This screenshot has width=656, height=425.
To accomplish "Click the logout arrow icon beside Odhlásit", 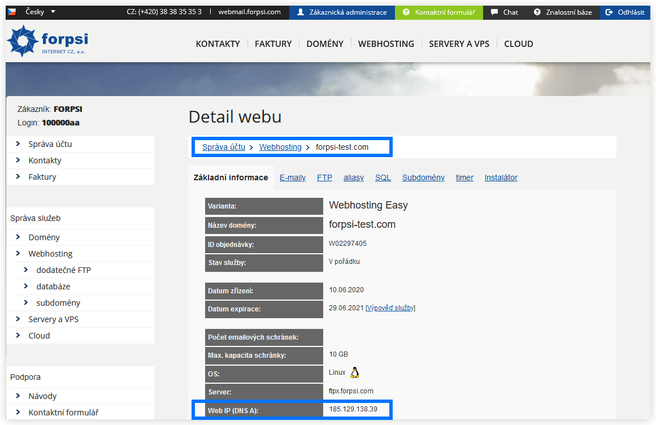I will [x=609, y=12].
